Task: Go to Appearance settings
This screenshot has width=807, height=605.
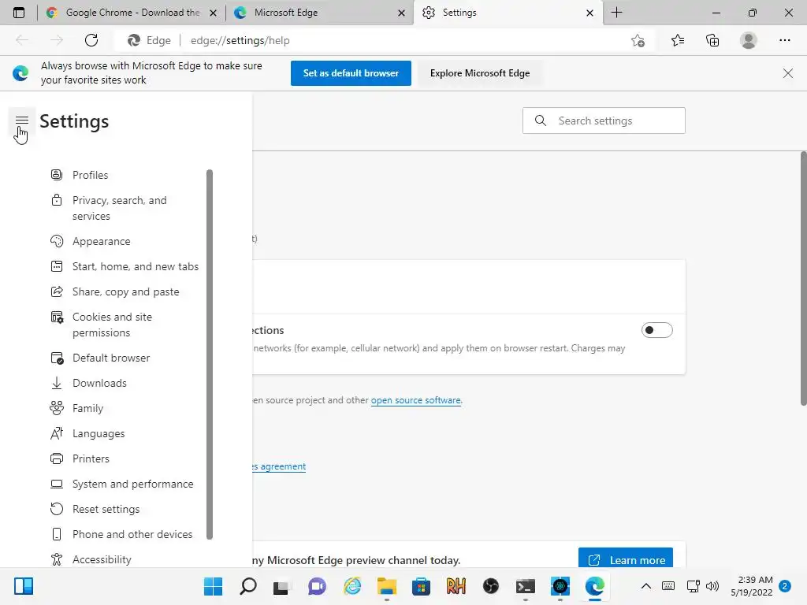Action: click(x=102, y=241)
